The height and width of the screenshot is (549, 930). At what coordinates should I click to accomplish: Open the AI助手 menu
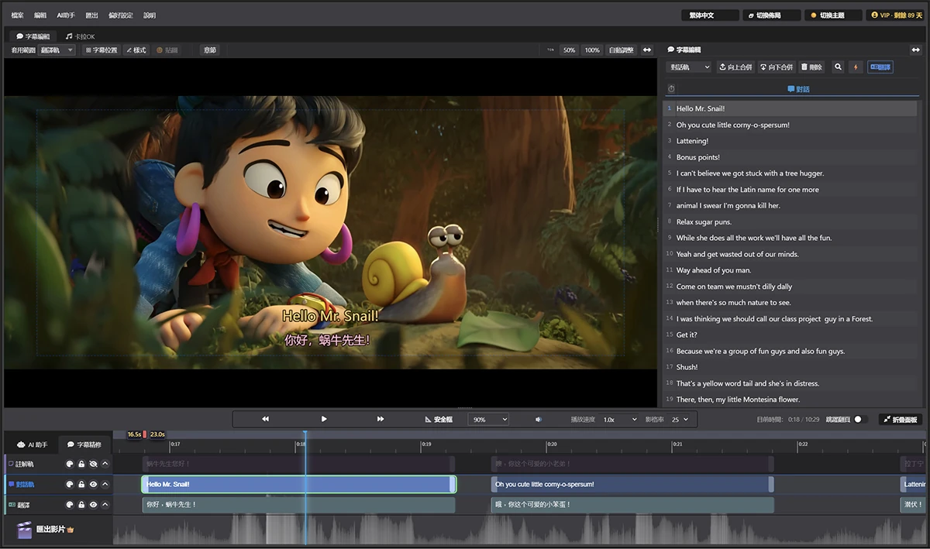click(x=66, y=15)
